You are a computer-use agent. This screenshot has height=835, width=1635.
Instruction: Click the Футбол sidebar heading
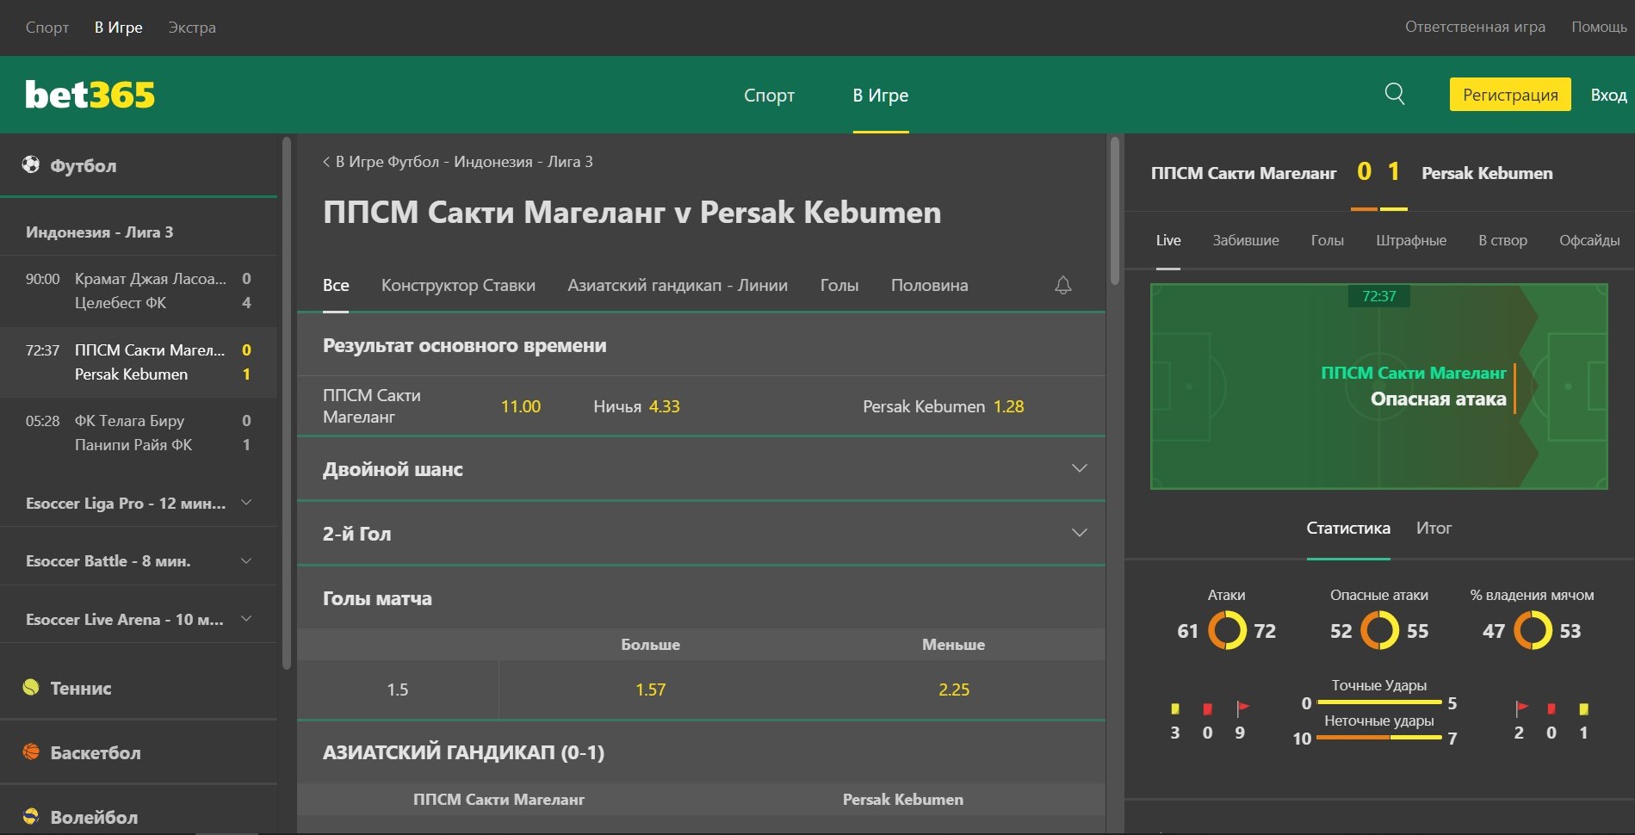pos(84,165)
